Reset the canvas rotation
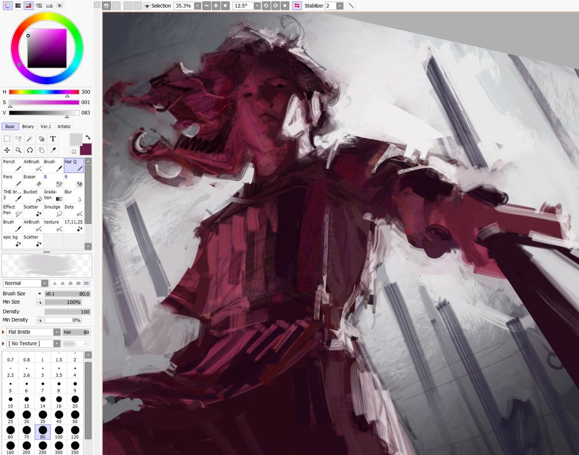 285,6
